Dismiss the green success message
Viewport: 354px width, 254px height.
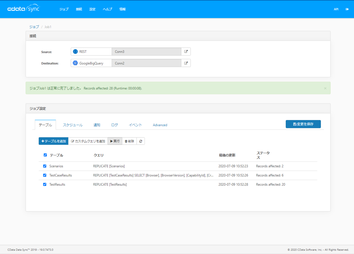click(325, 88)
